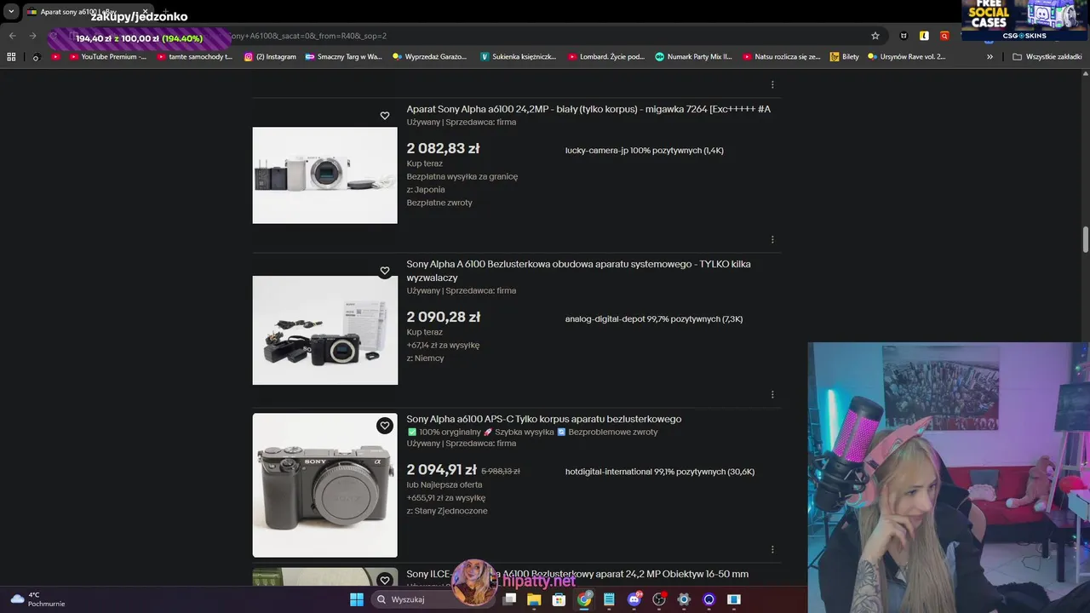The image size is (1090, 613).
Task: Open Discord from the taskbar
Action: [x=634, y=599]
